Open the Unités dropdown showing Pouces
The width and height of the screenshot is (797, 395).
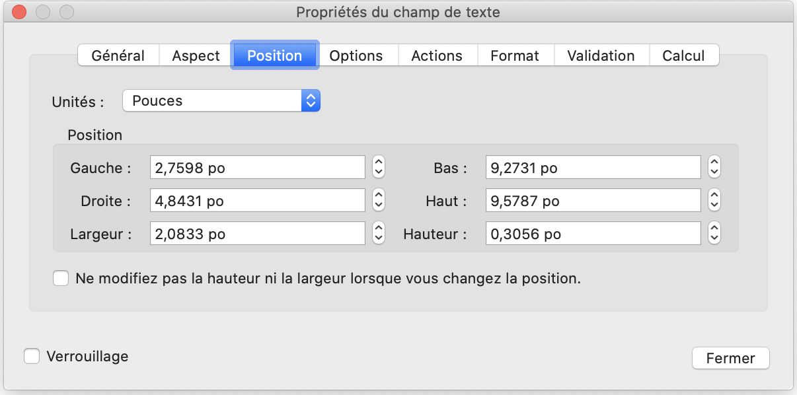coord(221,100)
